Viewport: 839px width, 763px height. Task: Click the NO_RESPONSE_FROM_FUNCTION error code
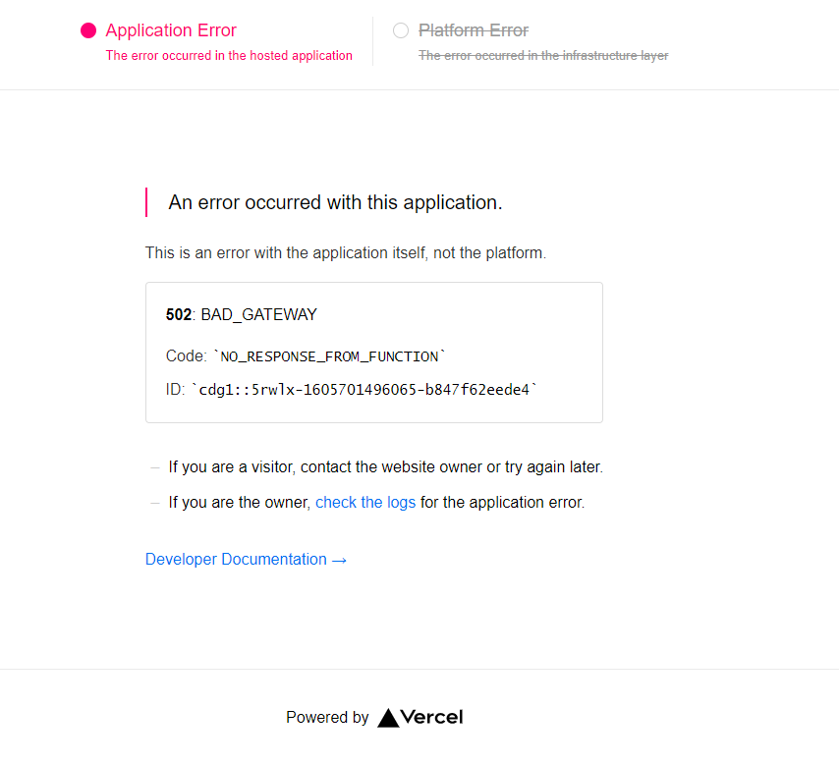pyautogui.click(x=329, y=355)
